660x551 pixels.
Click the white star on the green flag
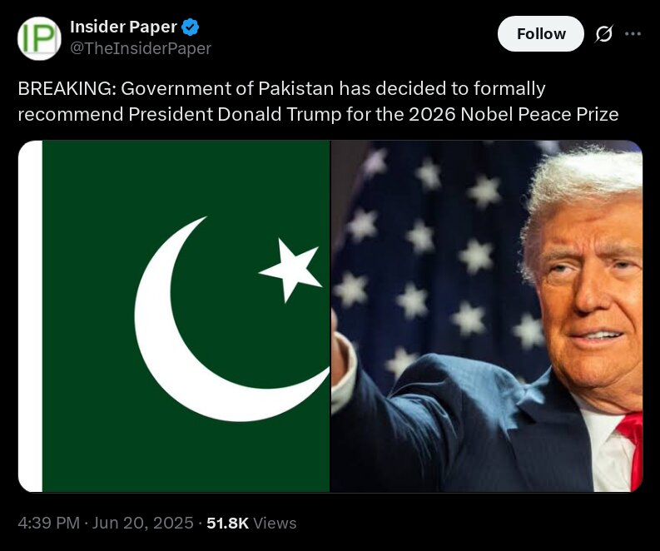click(290, 271)
